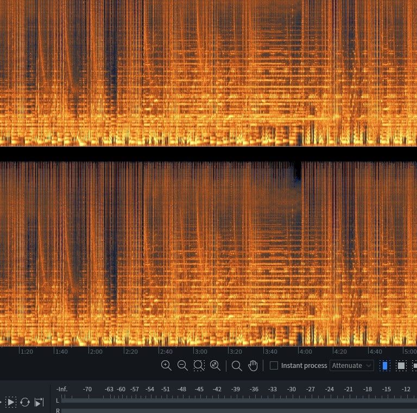Viewport: 417px width, 413px height.
Task: Click the 3:00 mark on time ruler
Action: (201, 352)
